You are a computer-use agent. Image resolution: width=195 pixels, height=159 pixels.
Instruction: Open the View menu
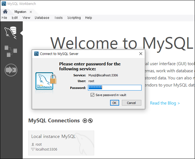point(26,18)
